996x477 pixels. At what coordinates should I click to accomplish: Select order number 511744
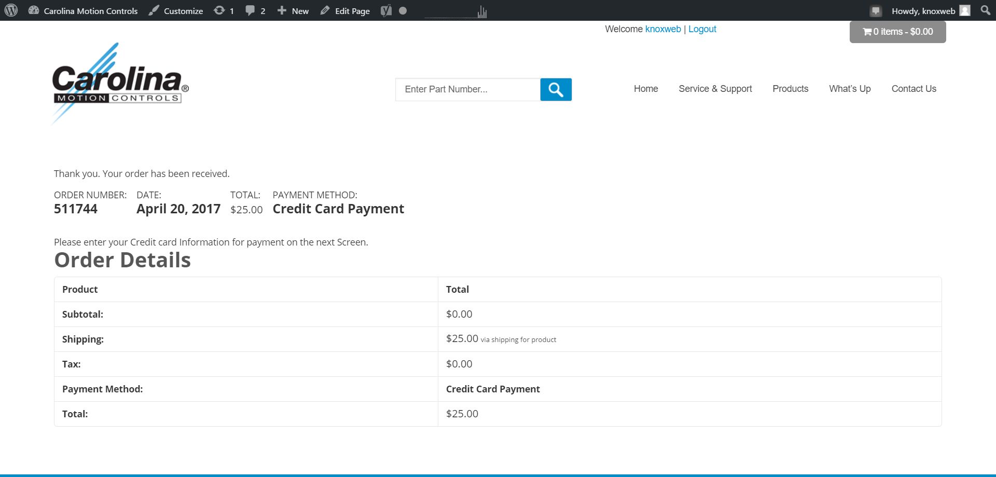(x=76, y=209)
